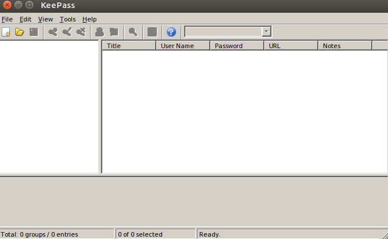Focus the toolbar quick search field

224,32
